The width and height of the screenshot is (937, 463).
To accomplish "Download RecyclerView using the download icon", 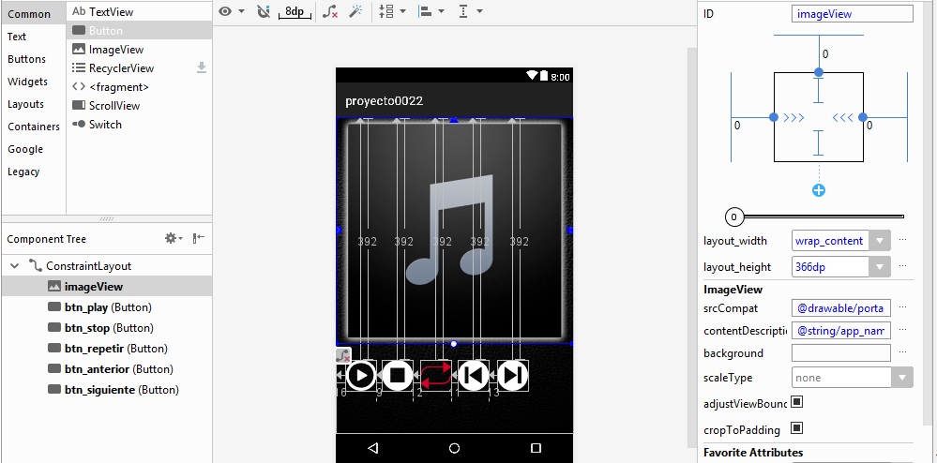I will coord(201,67).
